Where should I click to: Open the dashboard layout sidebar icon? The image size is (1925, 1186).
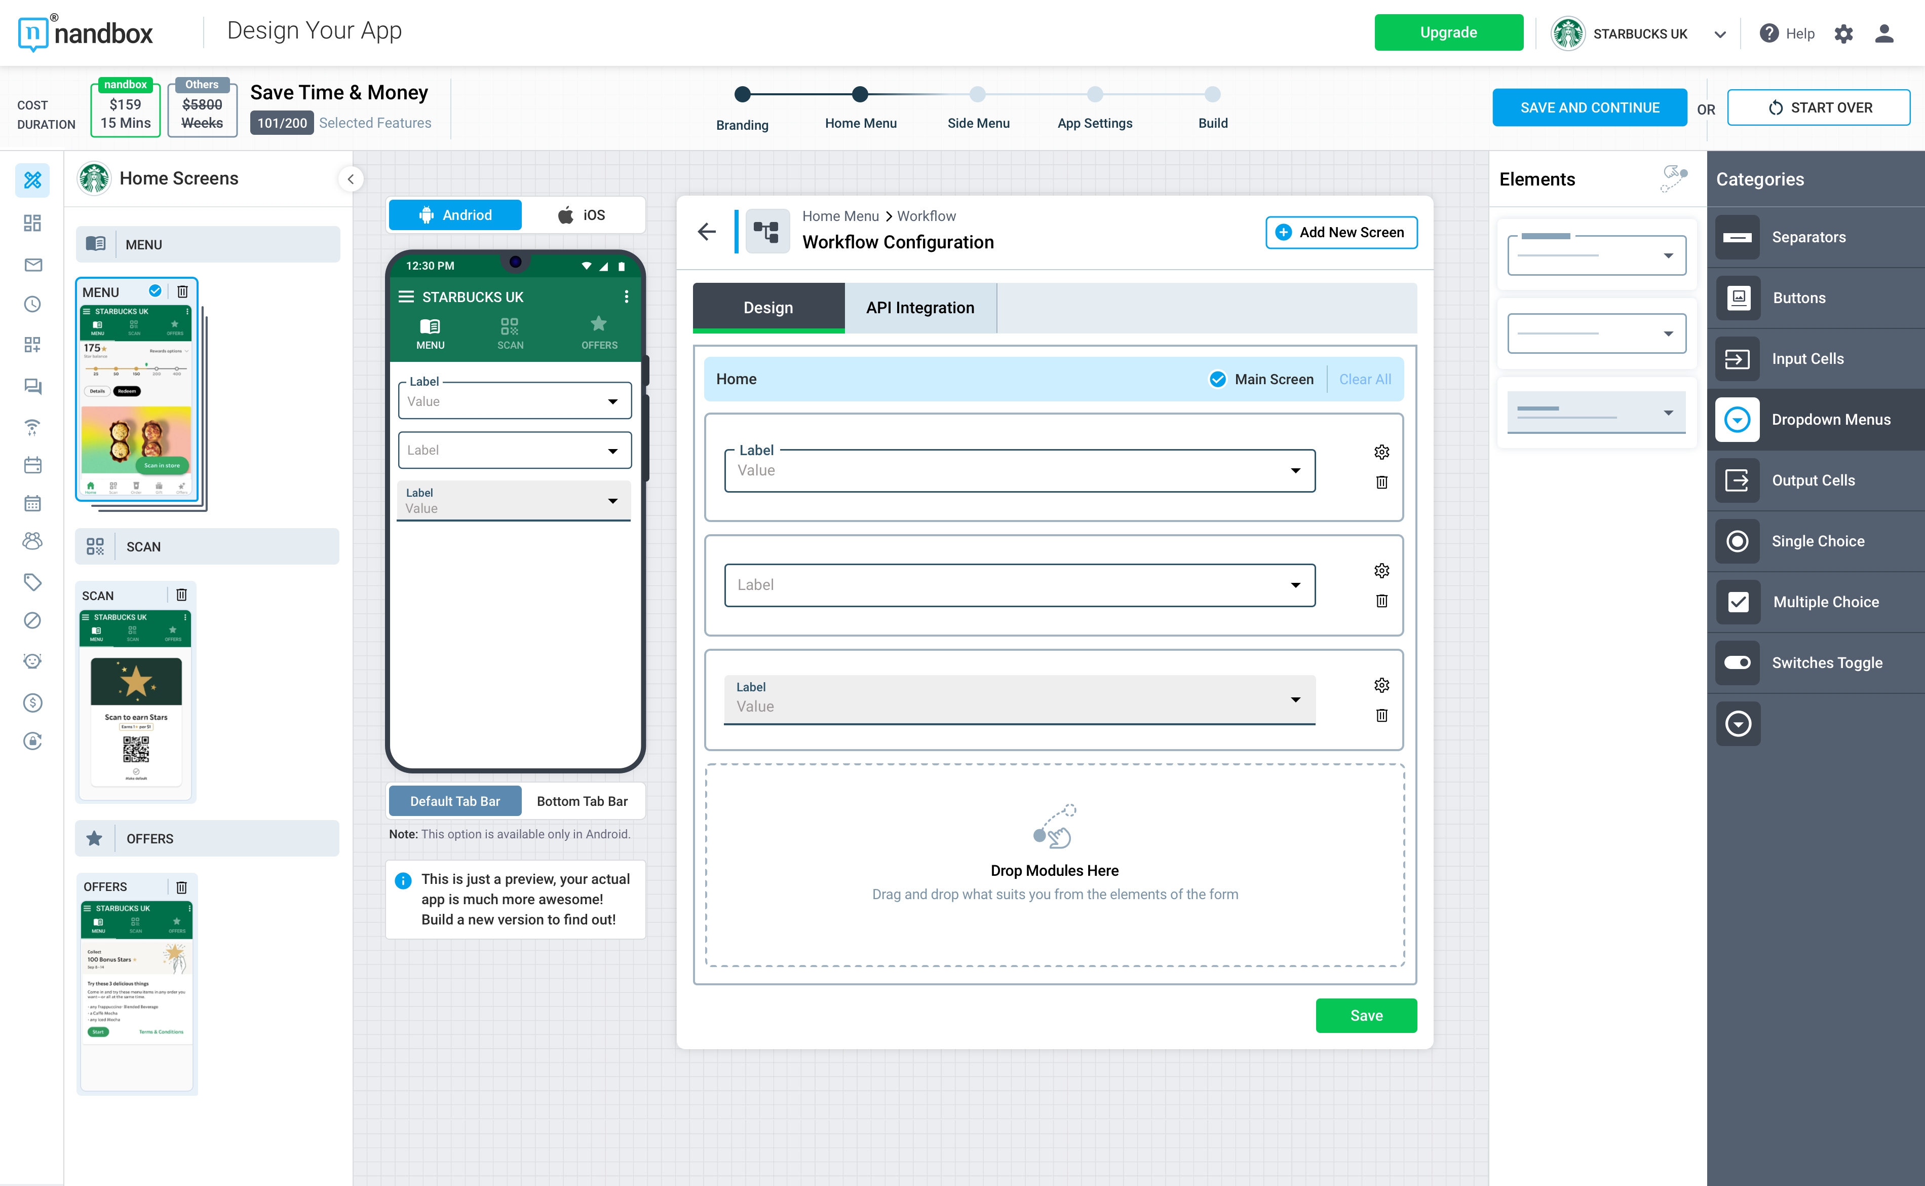point(32,224)
